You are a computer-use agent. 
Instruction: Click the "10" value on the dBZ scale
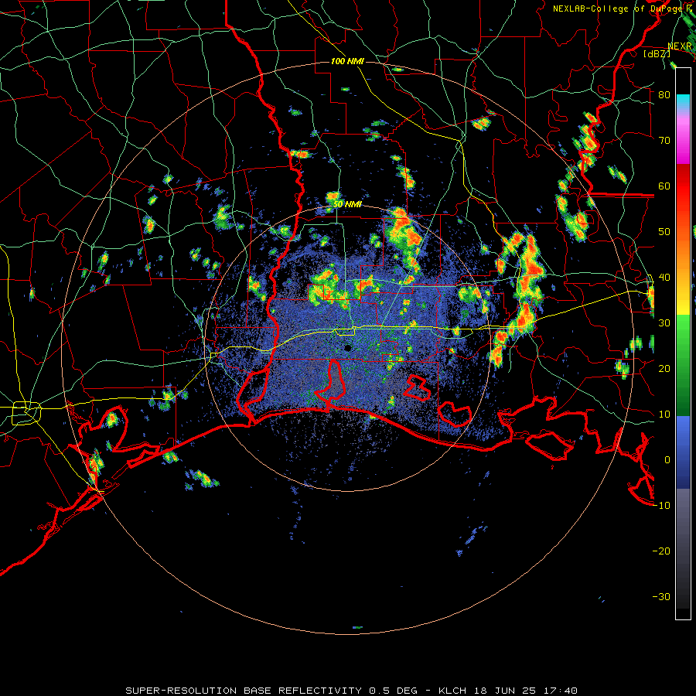[664, 415]
